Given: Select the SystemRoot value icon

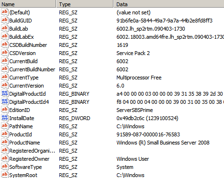Looking at the screenshot, I should tap(5, 175).
